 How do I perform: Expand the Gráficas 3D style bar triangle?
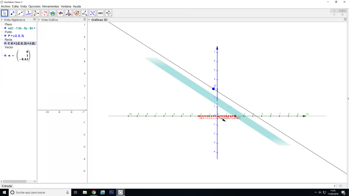89,20
